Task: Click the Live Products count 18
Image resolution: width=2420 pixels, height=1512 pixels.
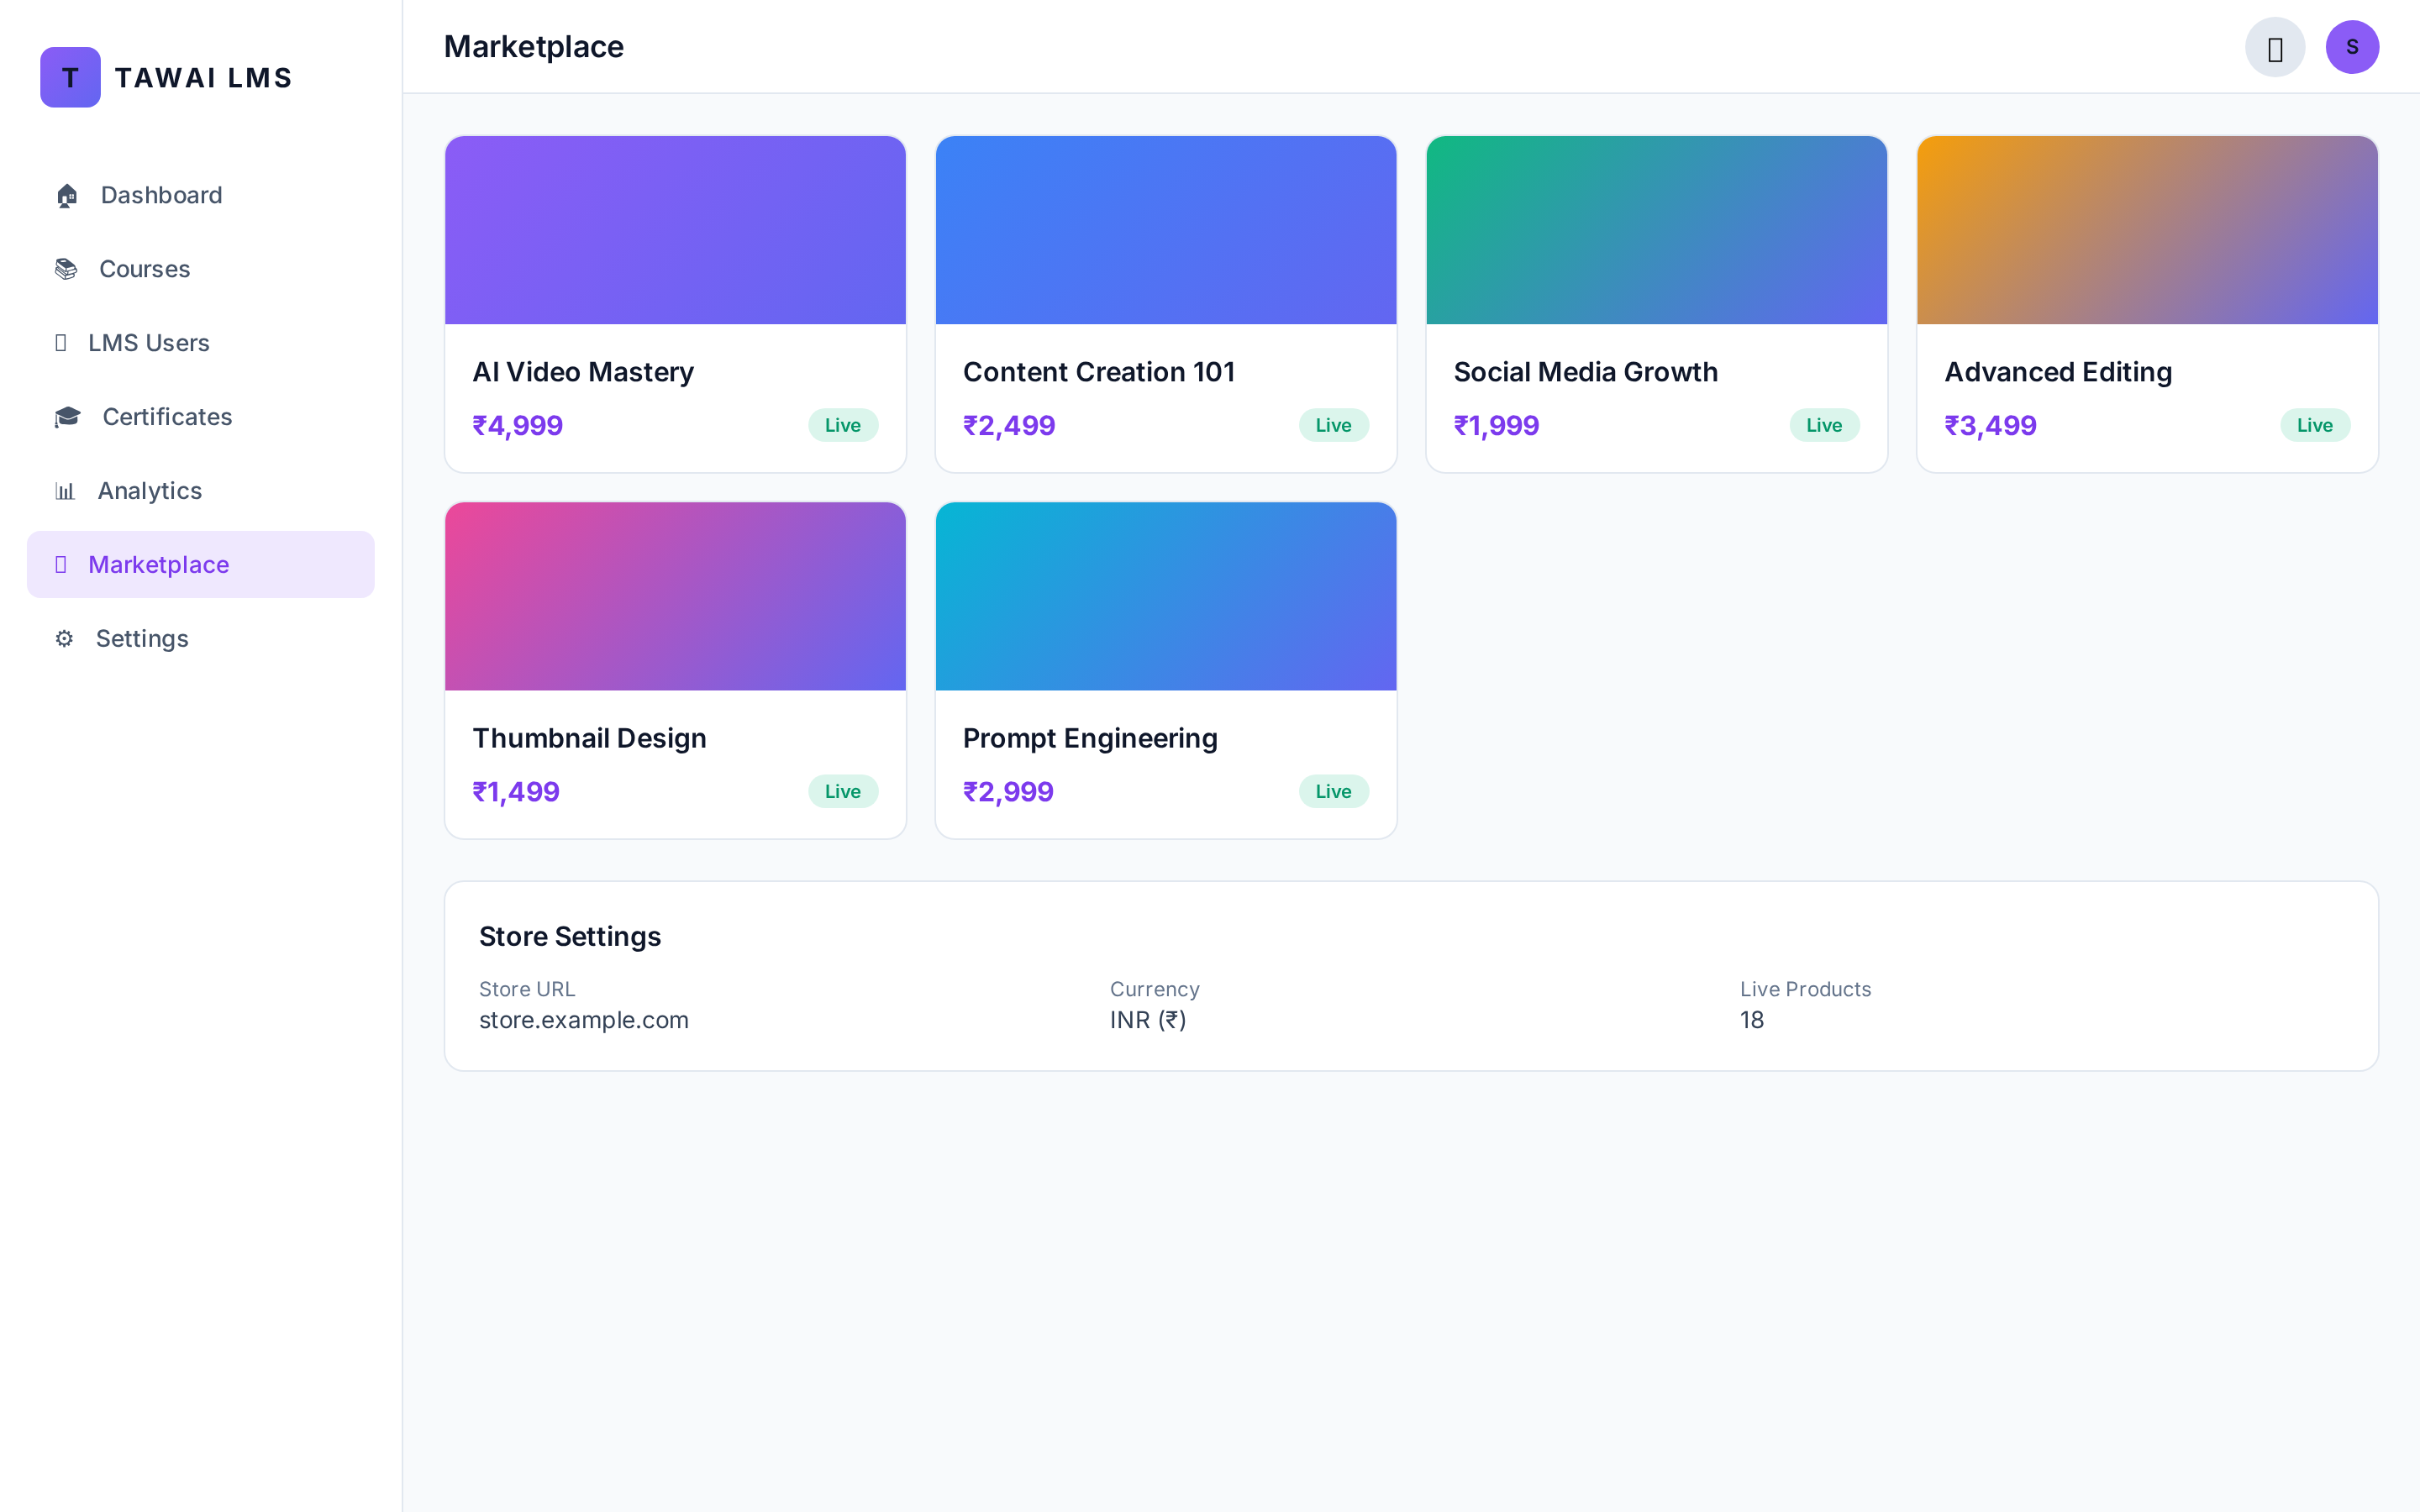Action: (x=1752, y=1020)
